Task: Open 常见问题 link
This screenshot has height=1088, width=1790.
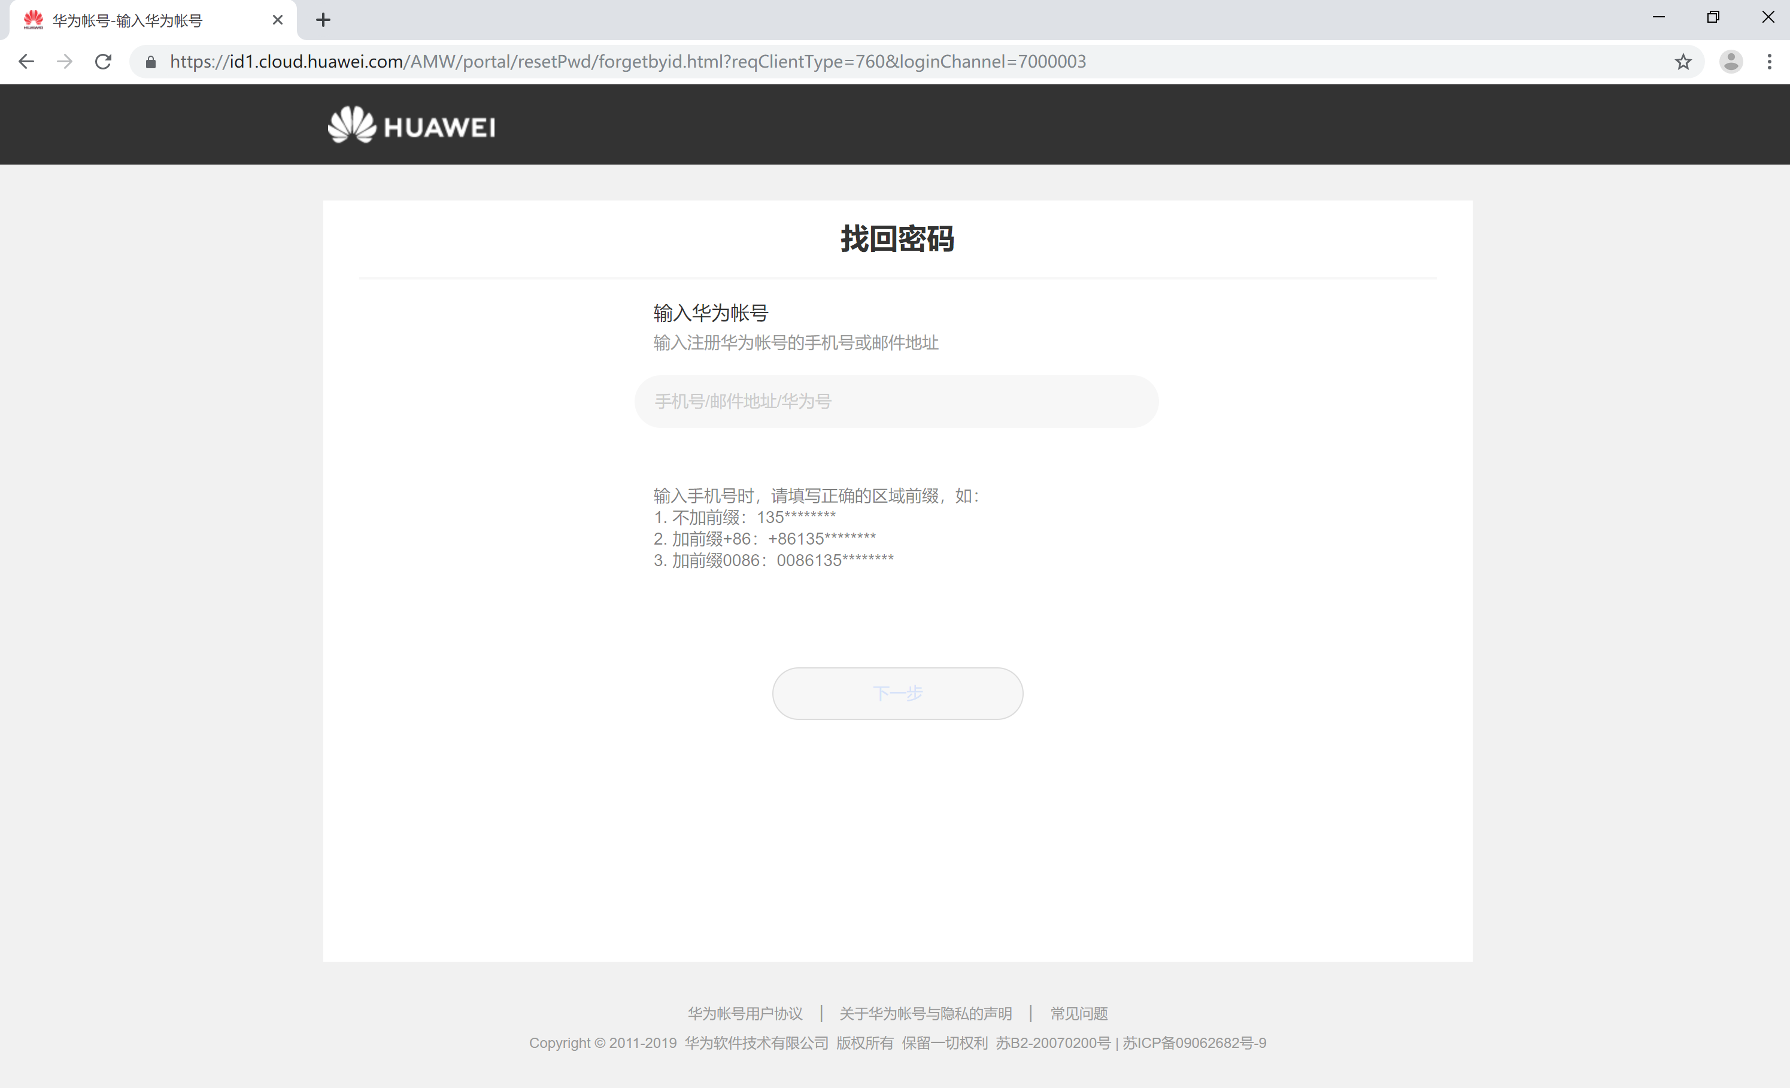Action: pos(1078,1013)
